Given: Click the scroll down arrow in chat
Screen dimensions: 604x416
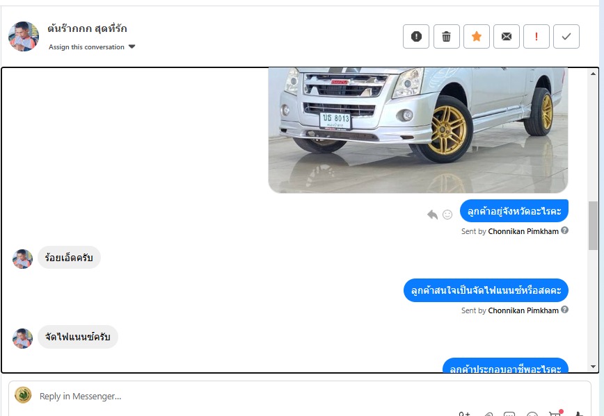Looking at the screenshot, I should [x=593, y=367].
